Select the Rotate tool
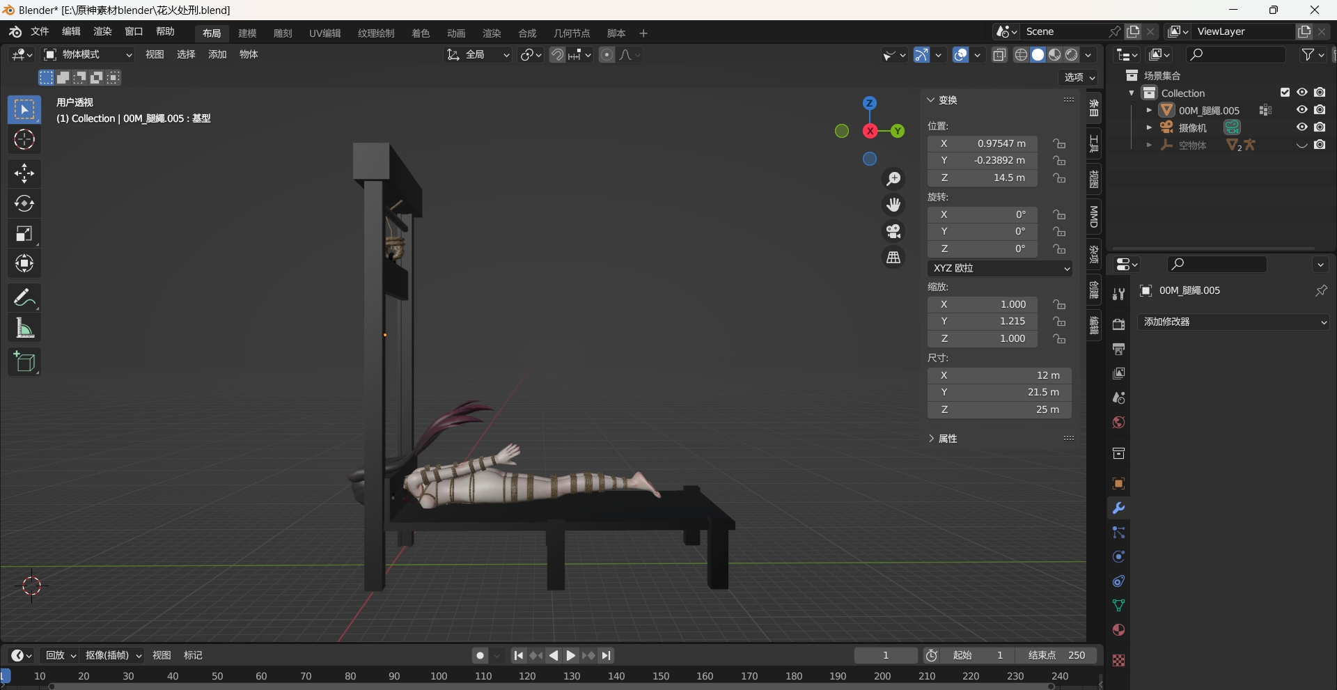The image size is (1337, 690). point(24,203)
